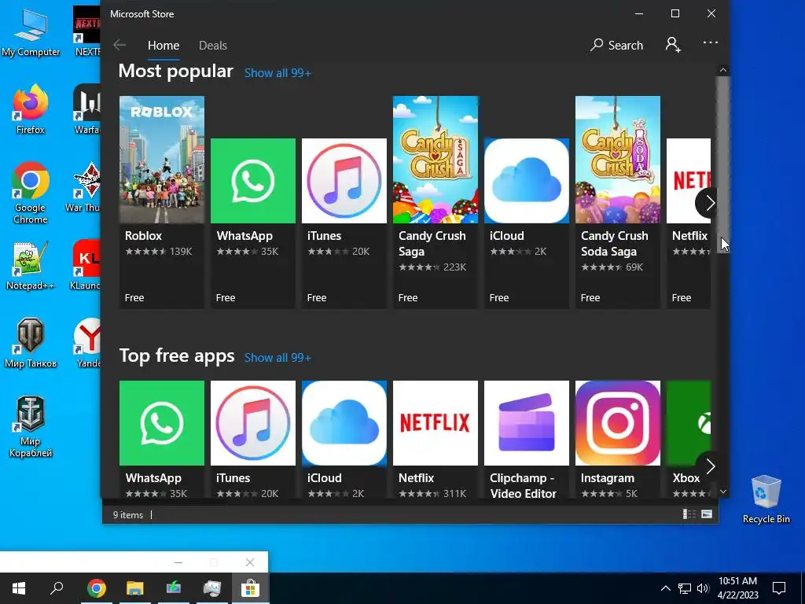Open the taskbar clock showing 10:51 AM

(x=737, y=588)
